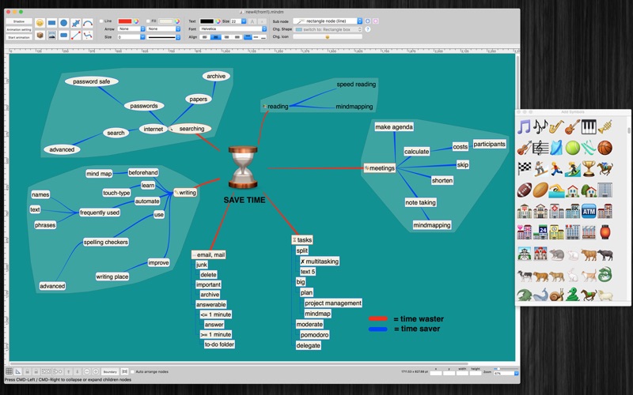Click the Boundary button
Image resolution: width=633 pixels, height=395 pixels.
click(x=110, y=371)
